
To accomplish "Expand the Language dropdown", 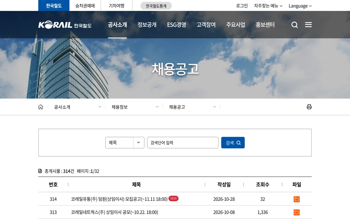I will [x=300, y=6].
